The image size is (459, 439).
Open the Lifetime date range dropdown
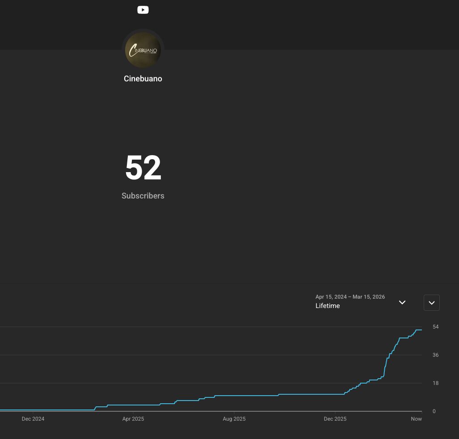(x=361, y=302)
